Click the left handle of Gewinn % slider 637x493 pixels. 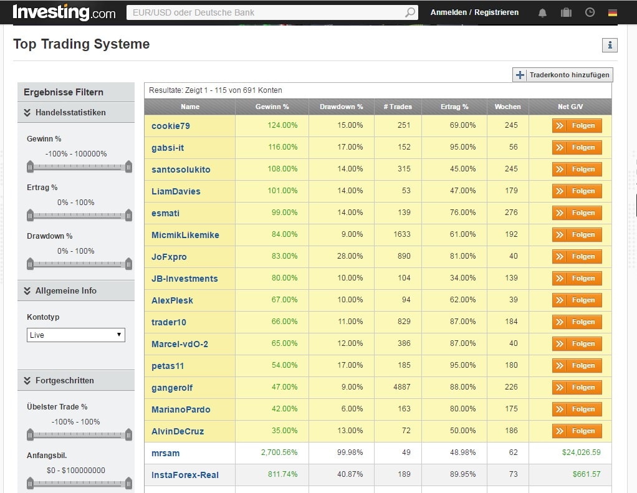30,166
